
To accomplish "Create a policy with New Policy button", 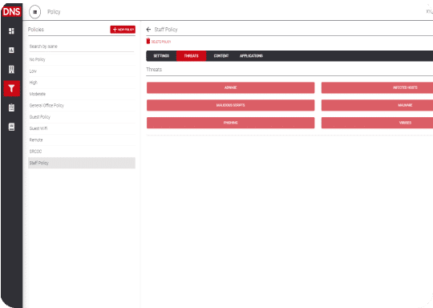I will [123, 30].
